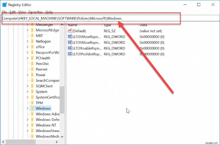Screen dimensions: 220x145
Task: Expand the Windows NT key
Action: (28, 125)
